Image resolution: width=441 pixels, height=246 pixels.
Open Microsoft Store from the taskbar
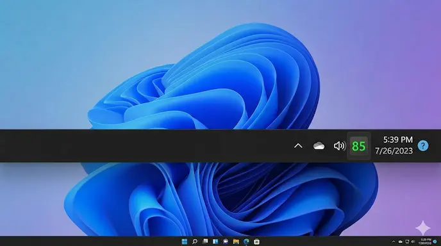click(256, 242)
